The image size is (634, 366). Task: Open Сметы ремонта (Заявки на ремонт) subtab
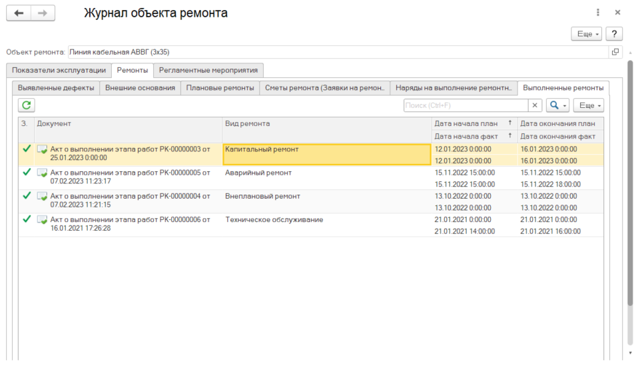pos(325,88)
